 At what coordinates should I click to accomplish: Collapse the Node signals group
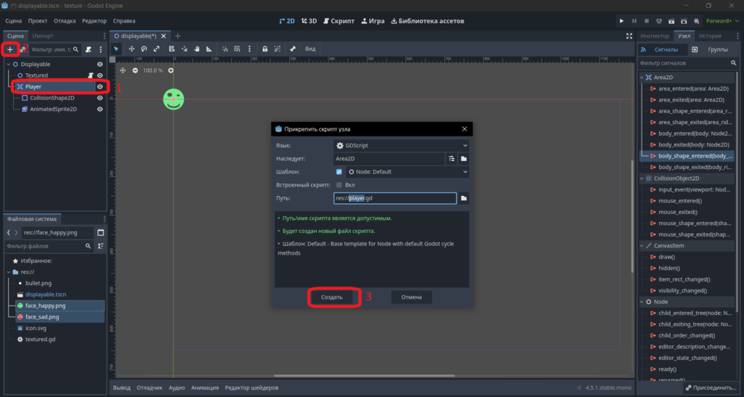tap(642, 302)
